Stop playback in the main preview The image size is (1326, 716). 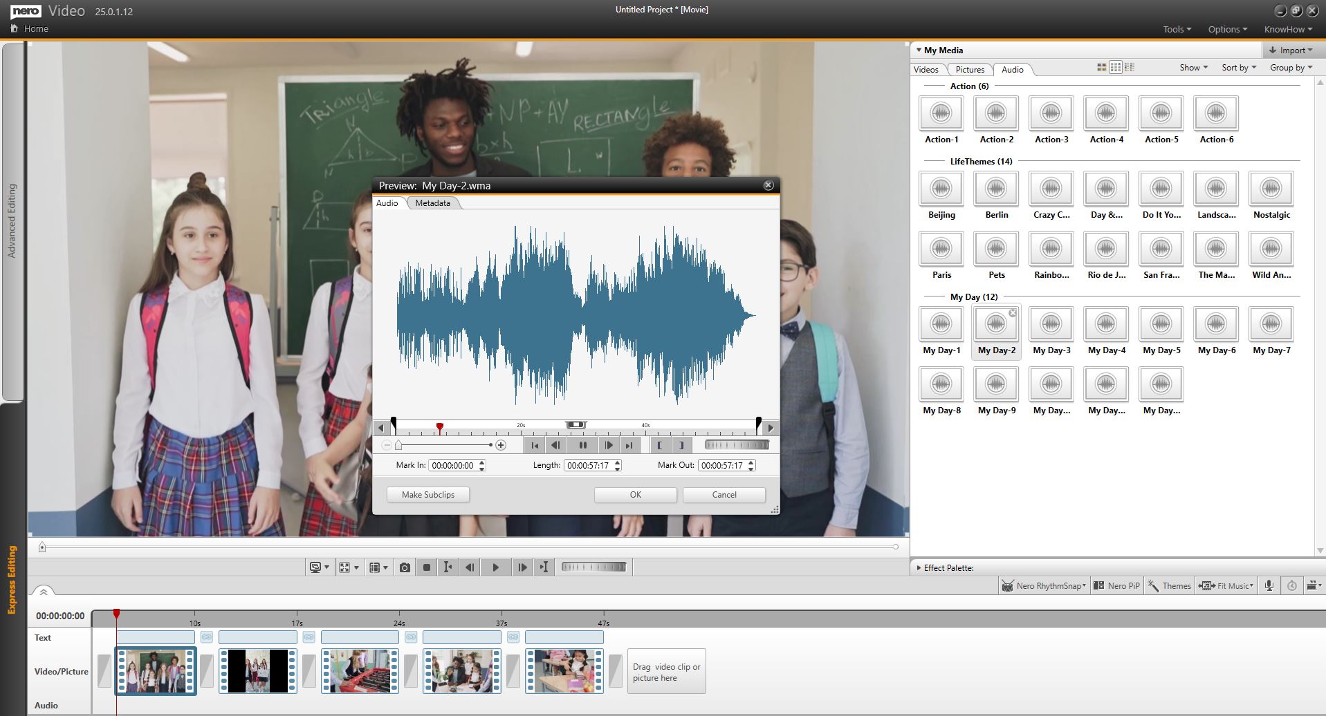427,567
